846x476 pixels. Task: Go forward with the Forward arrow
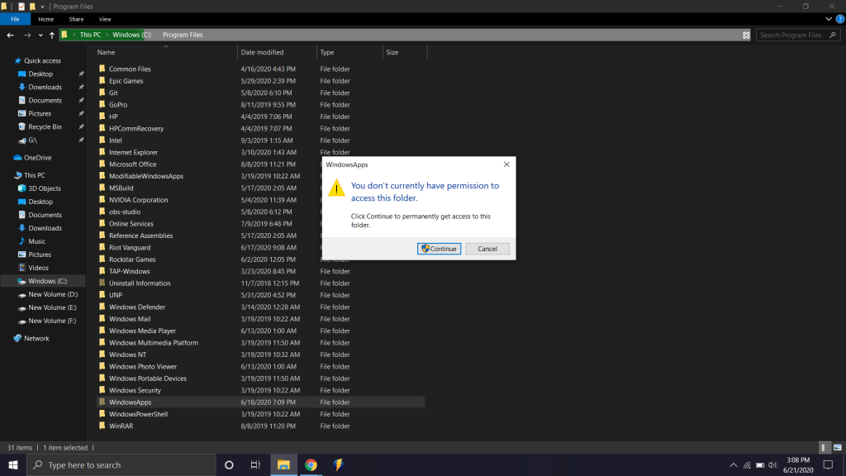click(x=27, y=35)
